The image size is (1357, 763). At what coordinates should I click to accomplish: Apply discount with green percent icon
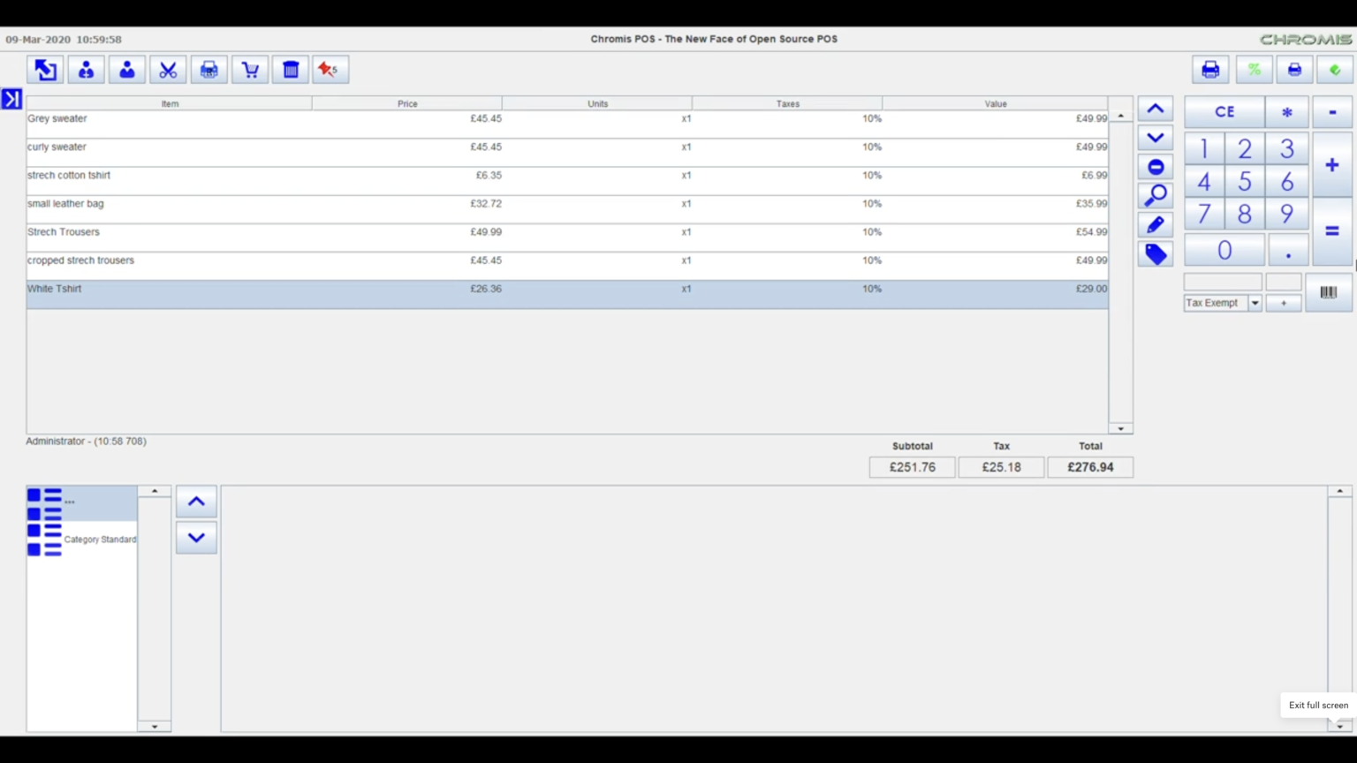click(1254, 70)
